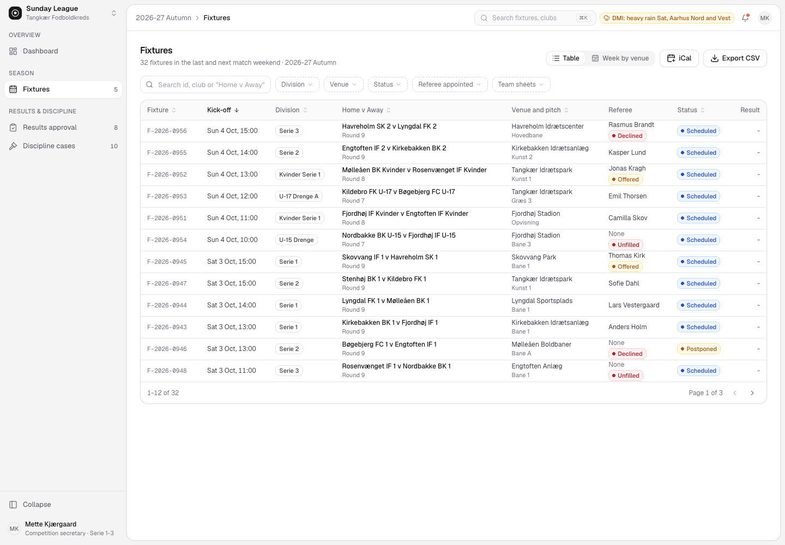Open the DMI heavy rain weather alert
Screen dimensions: 785x545
(x=667, y=18)
